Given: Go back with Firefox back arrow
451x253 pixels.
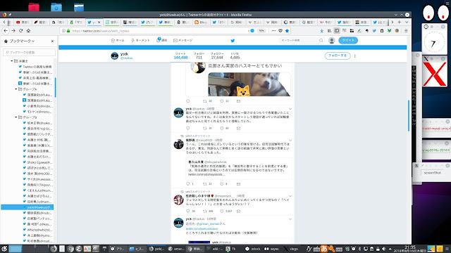Looking at the screenshot, I should 6,31.
